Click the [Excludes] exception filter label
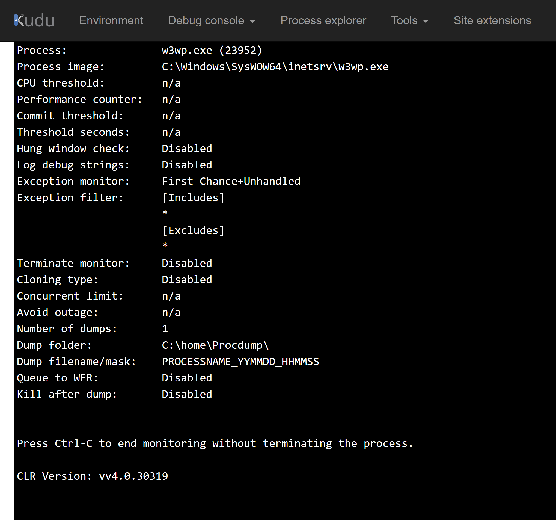 [193, 230]
